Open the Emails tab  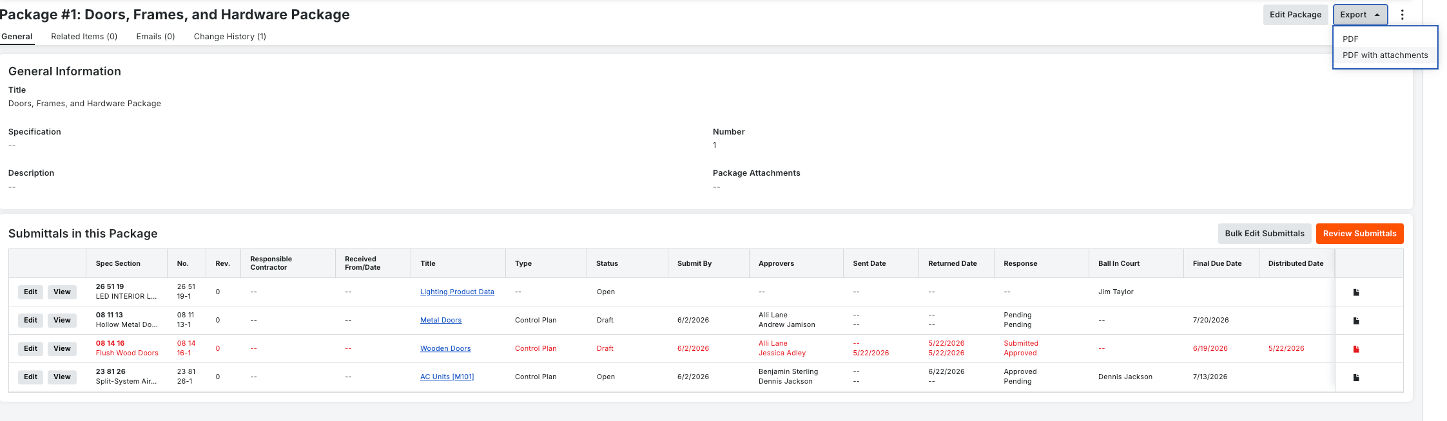(155, 37)
